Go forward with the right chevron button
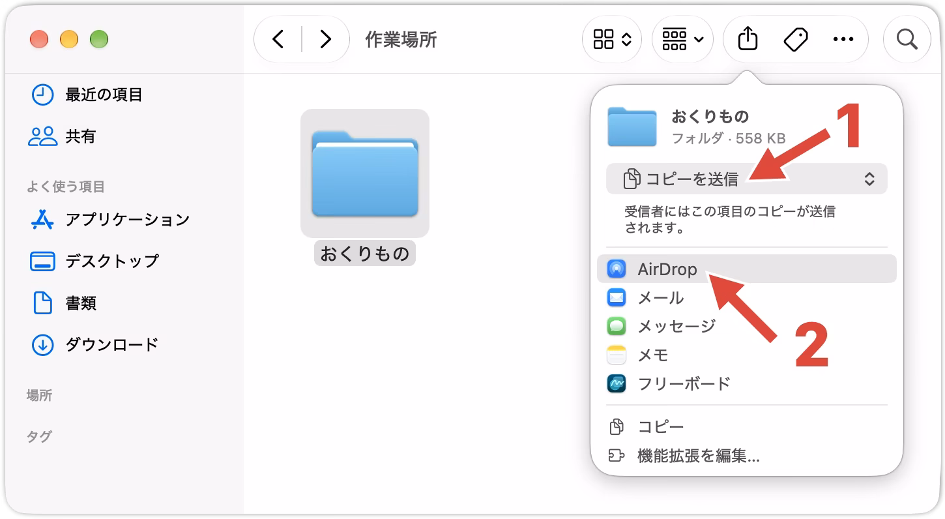Image resolution: width=945 pixels, height=519 pixels. coord(326,40)
